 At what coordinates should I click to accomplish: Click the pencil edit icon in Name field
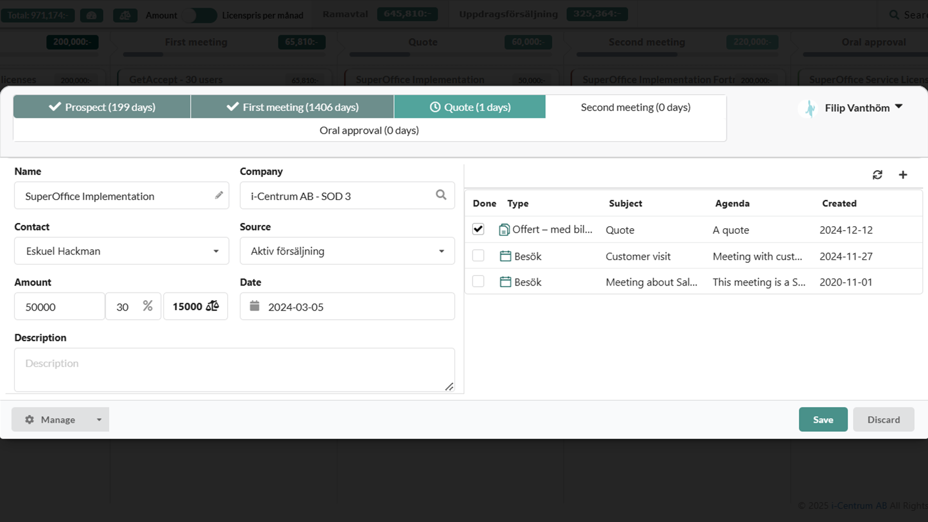click(219, 195)
